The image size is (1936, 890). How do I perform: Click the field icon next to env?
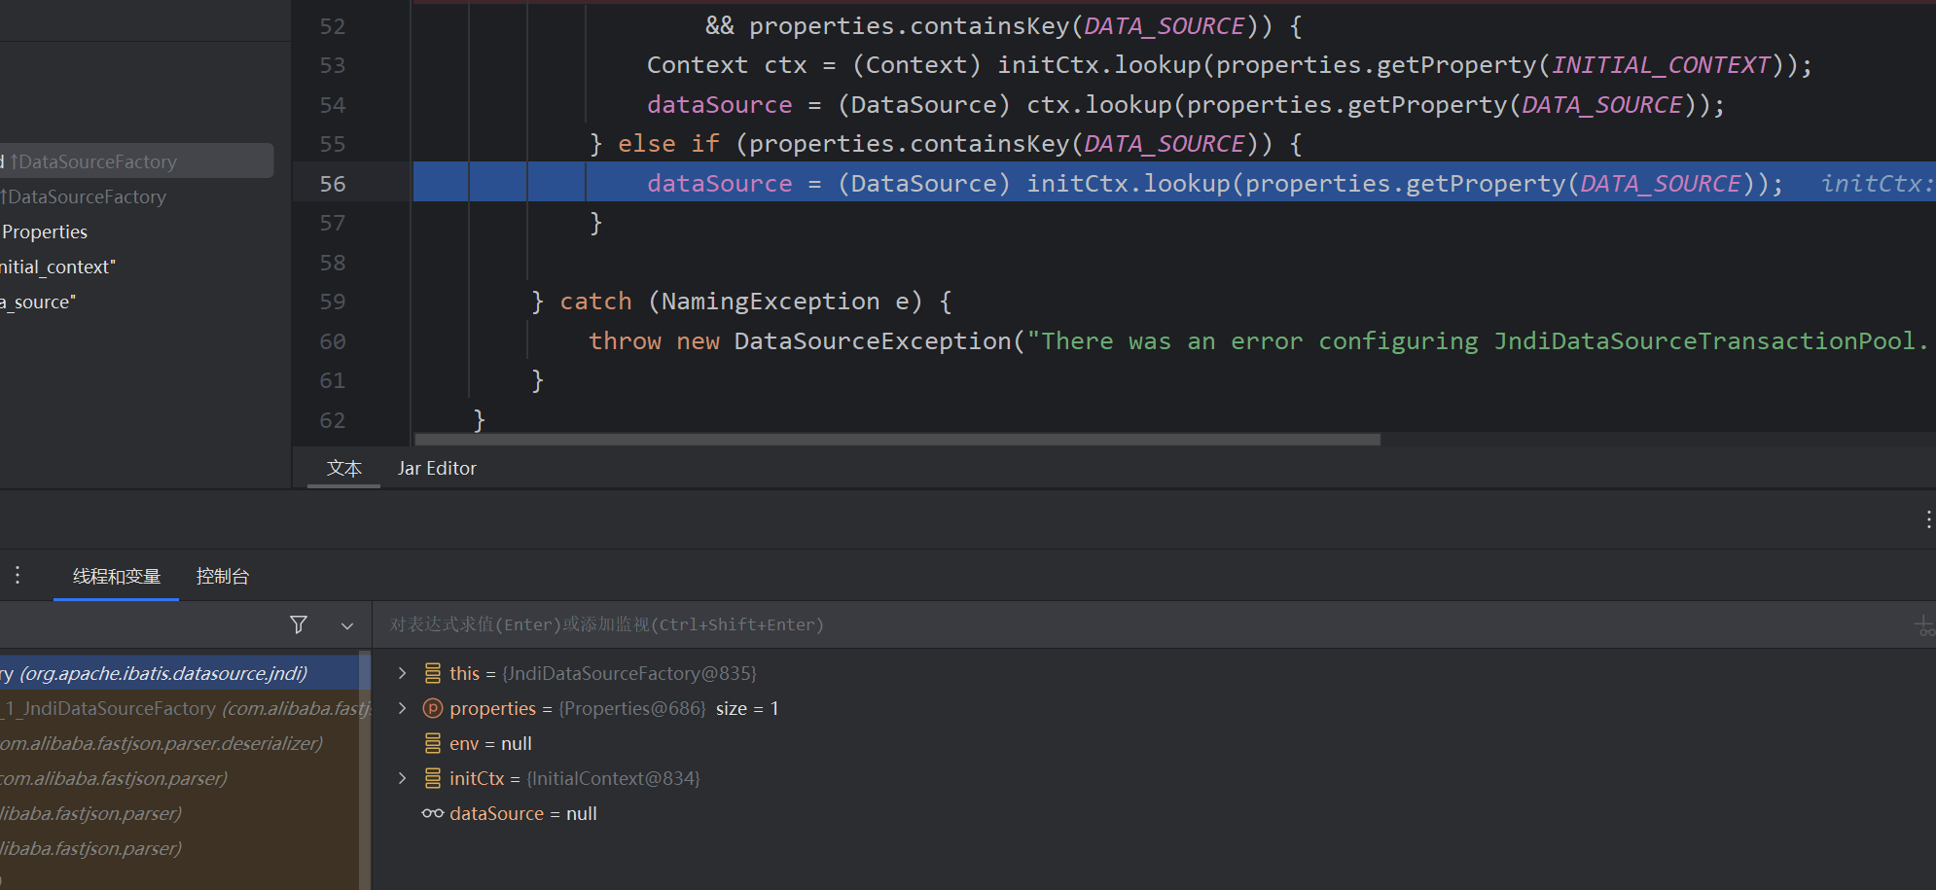[x=433, y=743]
